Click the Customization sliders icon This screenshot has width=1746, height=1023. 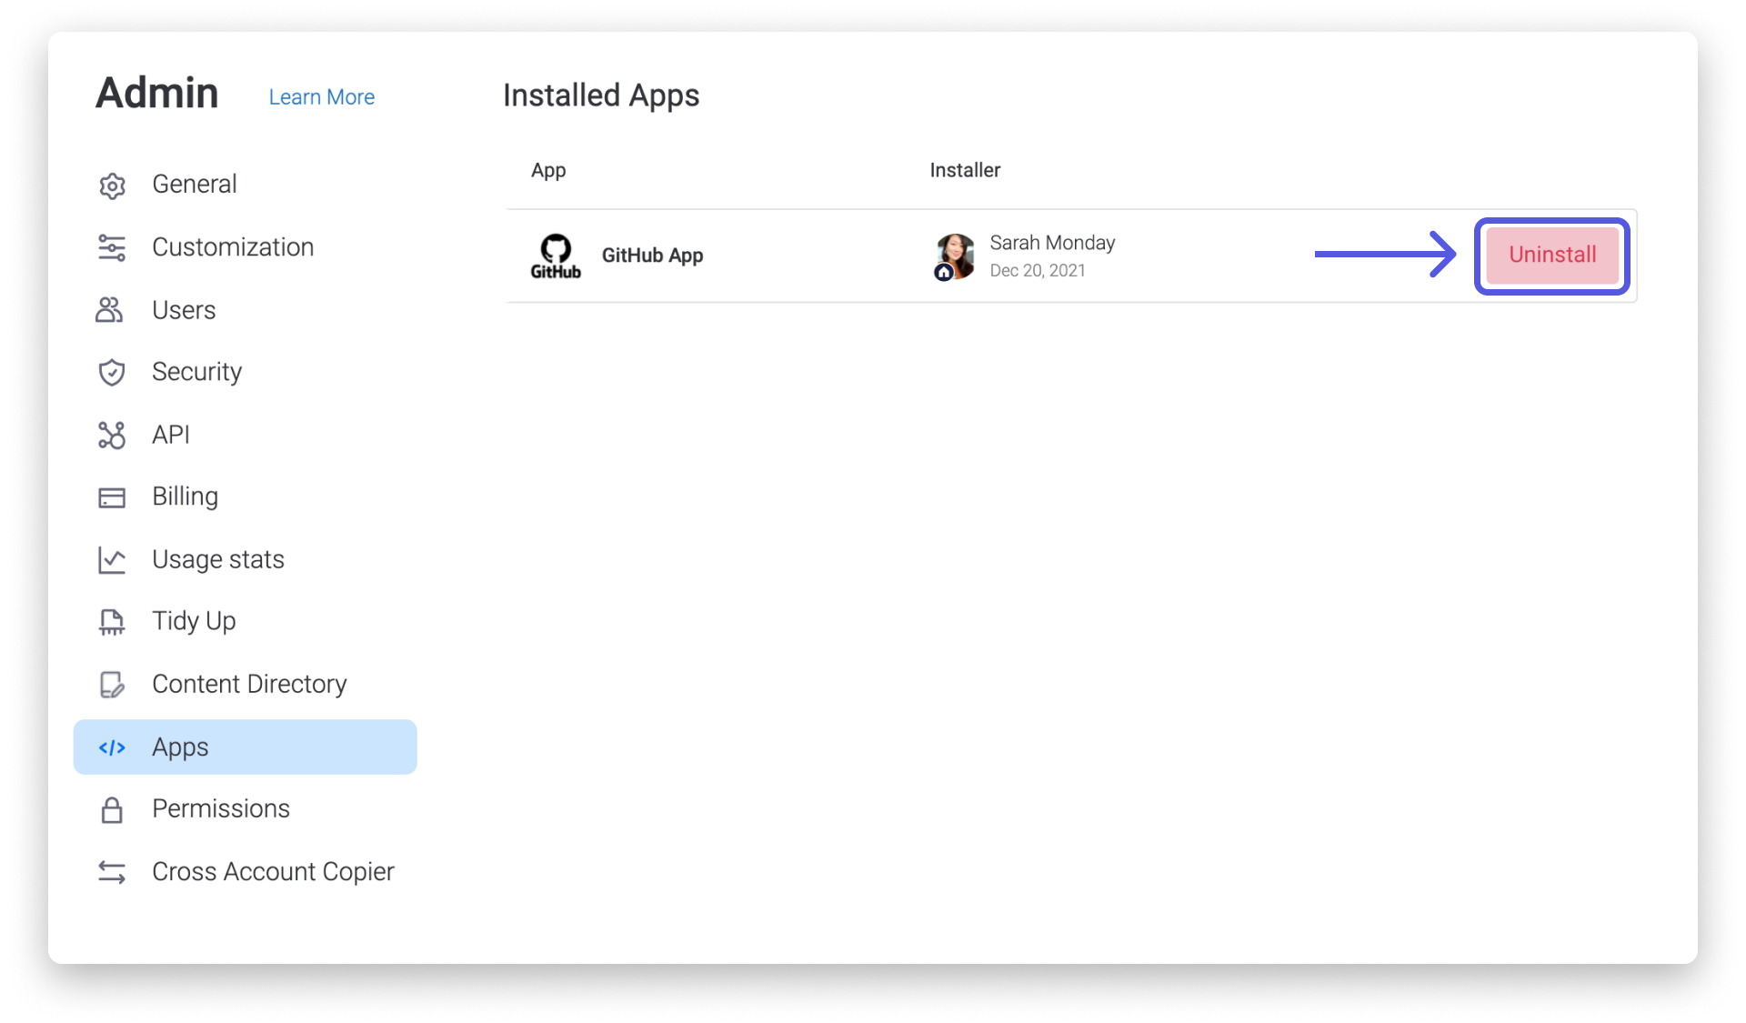point(112,247)
